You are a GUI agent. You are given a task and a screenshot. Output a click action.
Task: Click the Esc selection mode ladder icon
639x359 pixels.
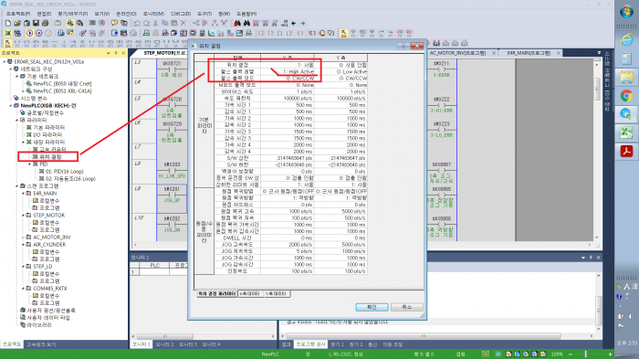coord(344,33)
